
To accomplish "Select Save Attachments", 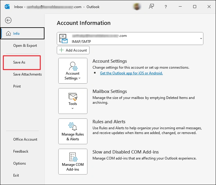I will 27,74.
